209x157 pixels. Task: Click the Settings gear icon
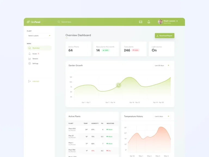30,64
